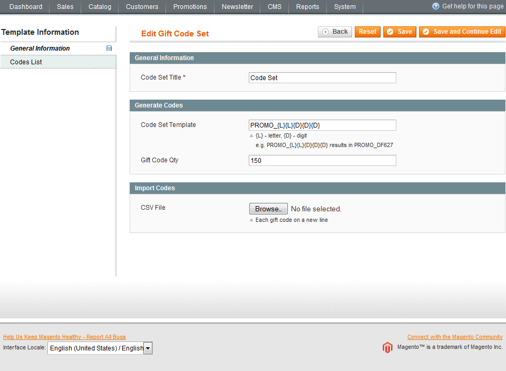The width and height of the screenshot is (506, 371).
Task: Select the Codes List sidebar item
Action: (x=25, y=61)
